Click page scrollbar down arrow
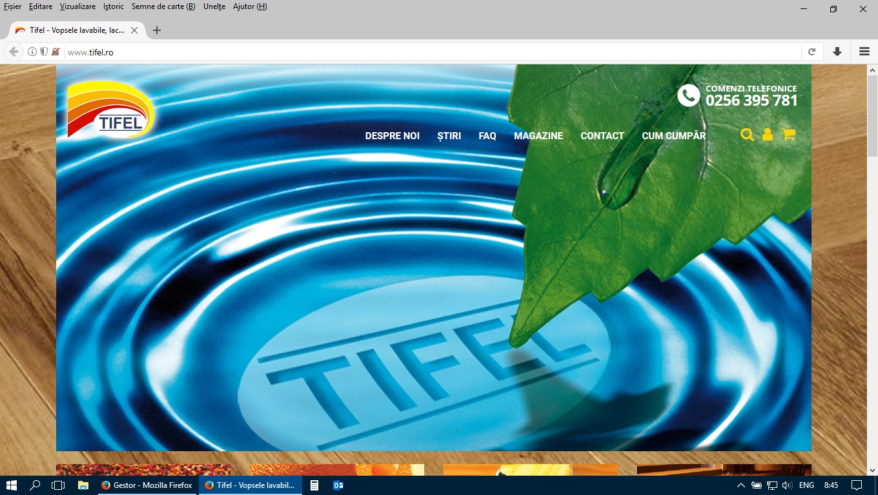 click(x=872, y=470)
